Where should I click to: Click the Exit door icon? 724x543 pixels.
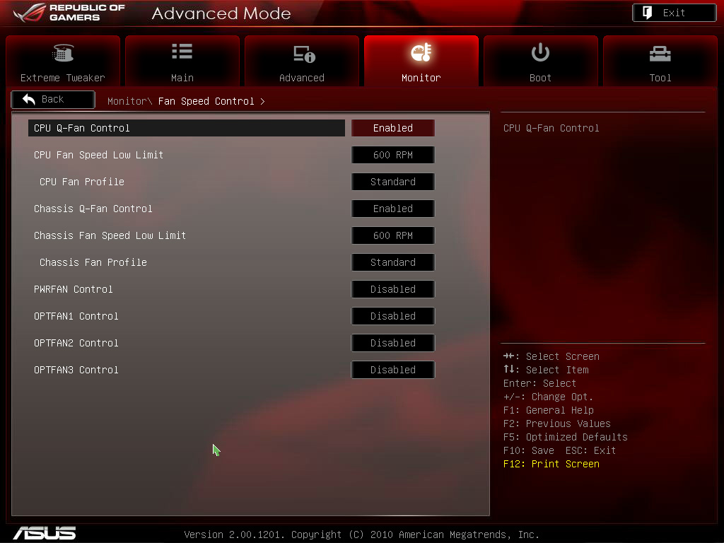point(647,13)
